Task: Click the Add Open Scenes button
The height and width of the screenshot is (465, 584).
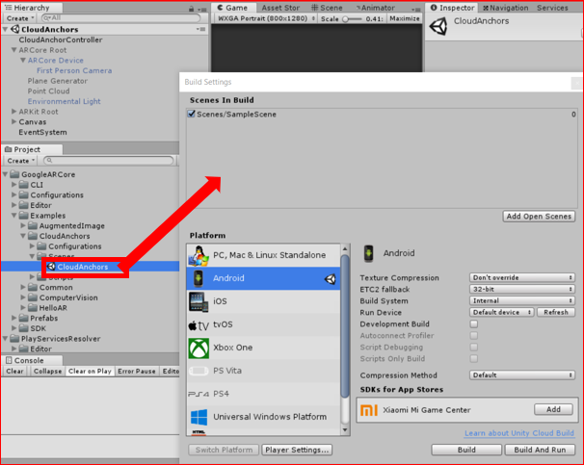Action: [x=539, y=217]
